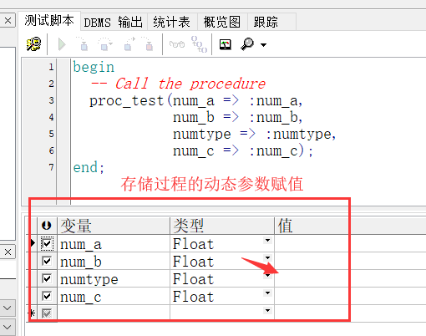
Task: Select the numtype variable name cell
Action: 114,278
